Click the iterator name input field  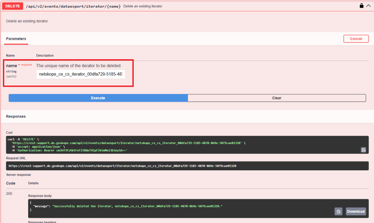pyautogui.click(x=81, y=74)
